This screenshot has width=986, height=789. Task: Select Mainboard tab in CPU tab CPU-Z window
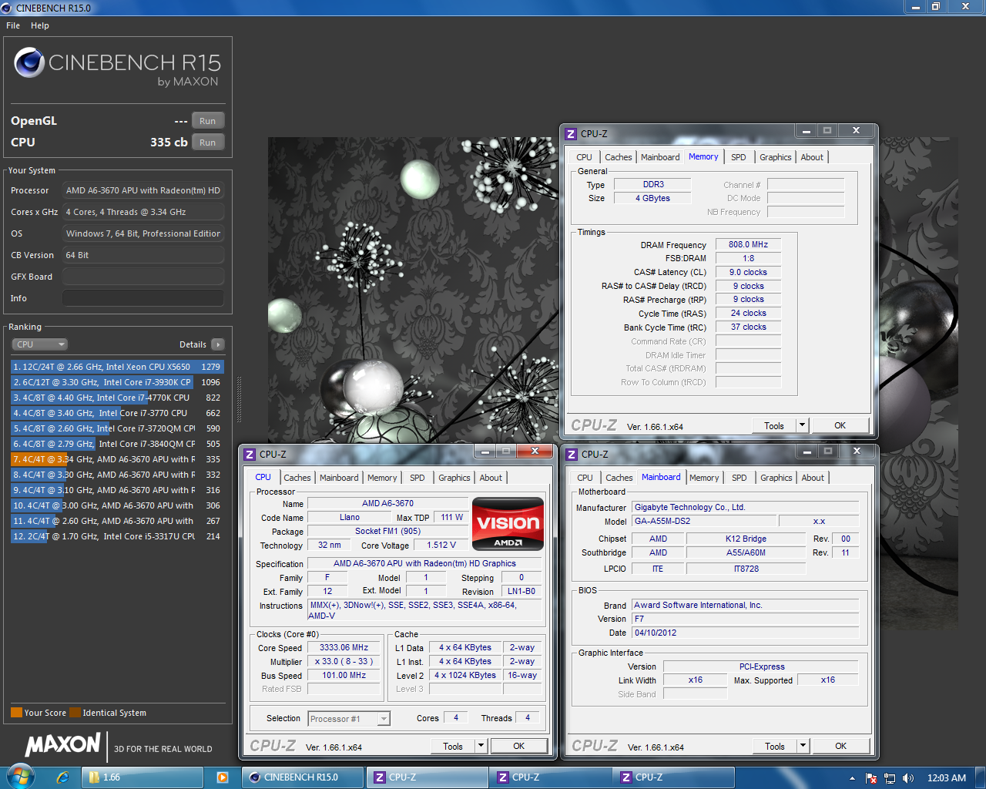339,478
